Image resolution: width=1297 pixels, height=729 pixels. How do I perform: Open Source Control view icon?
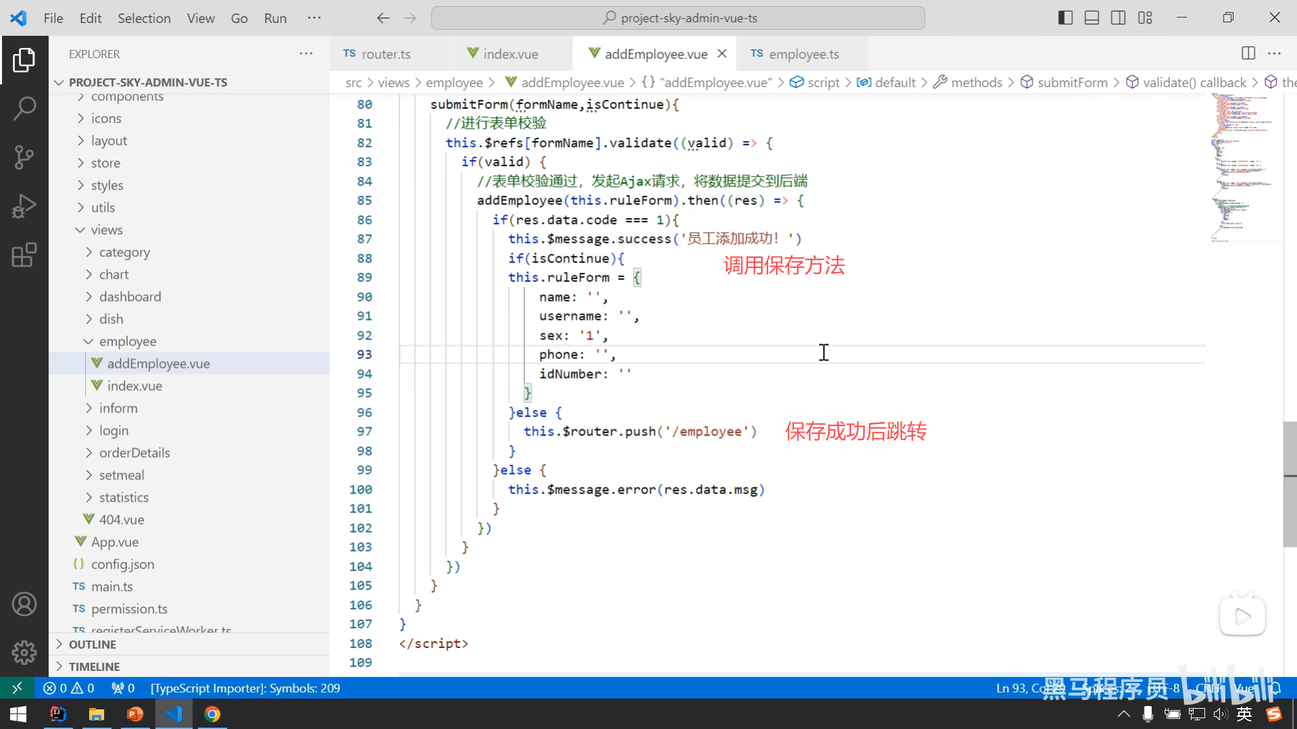coord(24,157)
